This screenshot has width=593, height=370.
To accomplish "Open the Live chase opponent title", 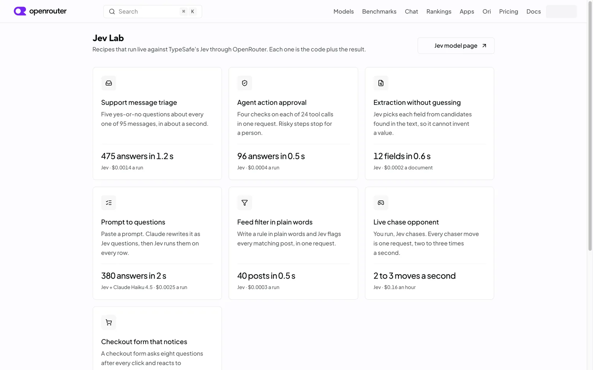I will click(x=406, y=222).
